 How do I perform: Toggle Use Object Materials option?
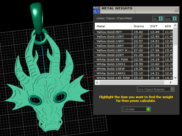pyautogui.click(x=156, y=89)
